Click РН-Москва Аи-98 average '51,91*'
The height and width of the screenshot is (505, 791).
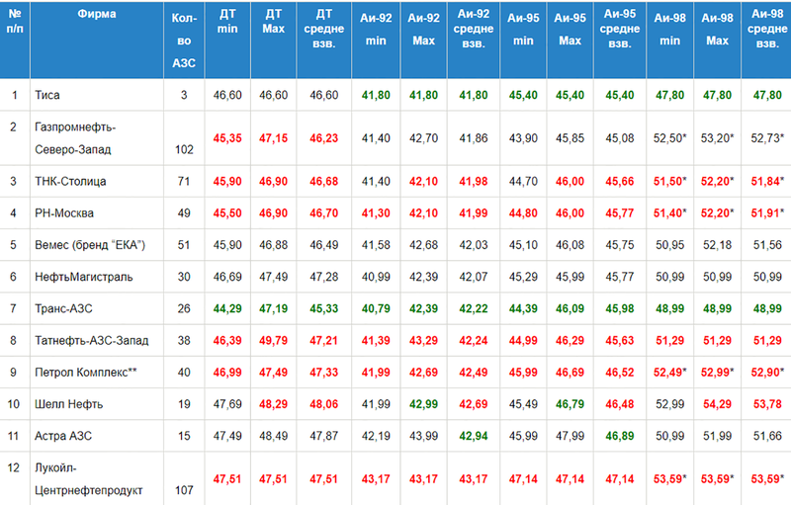767,213
